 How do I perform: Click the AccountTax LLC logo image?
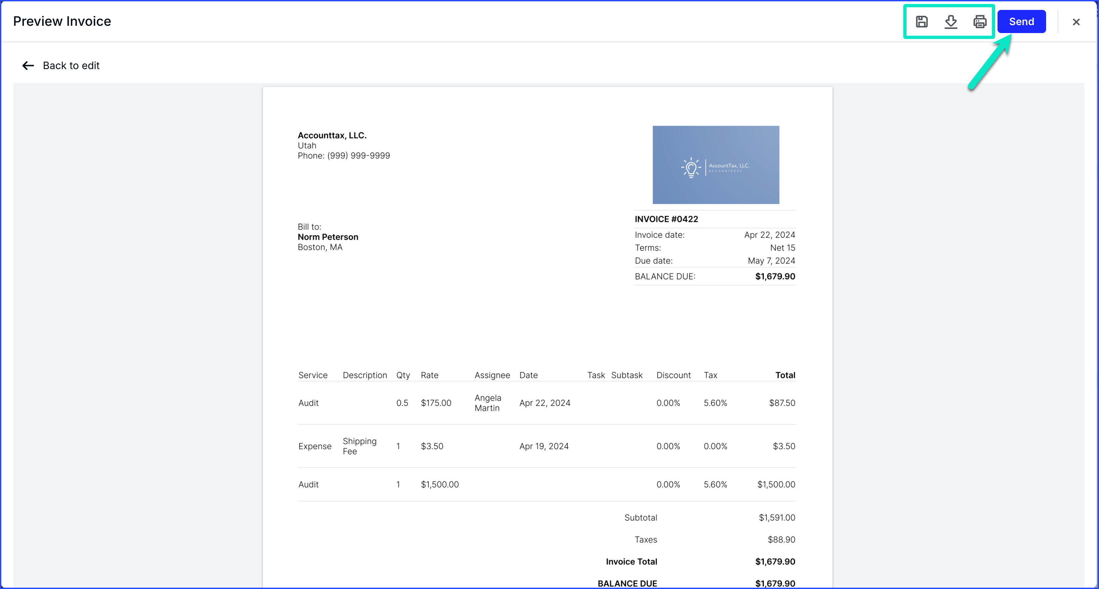(x=715, y=165)
